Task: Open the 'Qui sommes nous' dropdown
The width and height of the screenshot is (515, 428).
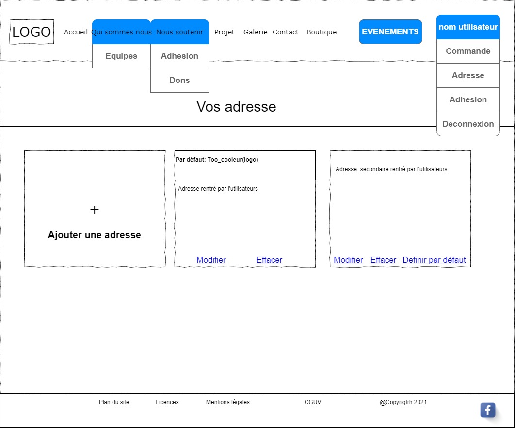Action: [x=121, y=32]
